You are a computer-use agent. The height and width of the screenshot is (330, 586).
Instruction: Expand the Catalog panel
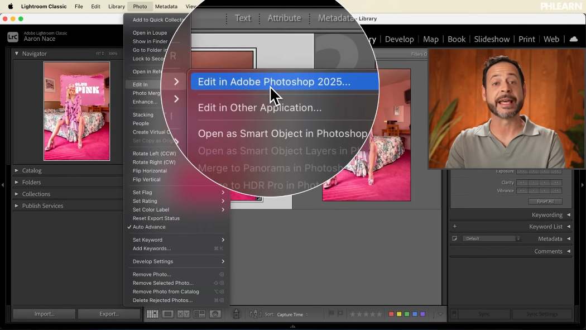(x=16, y=170)
